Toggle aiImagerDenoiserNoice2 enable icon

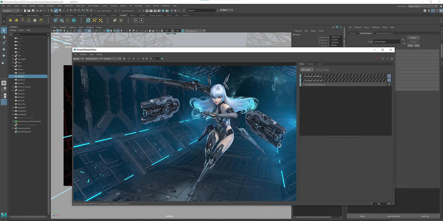[389, 84]
